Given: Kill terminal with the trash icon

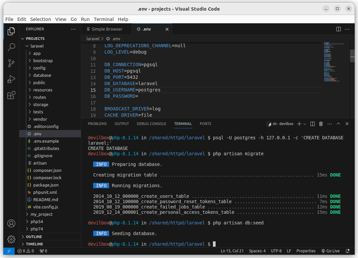Looking at the screenshot, I should pos(321,124).
